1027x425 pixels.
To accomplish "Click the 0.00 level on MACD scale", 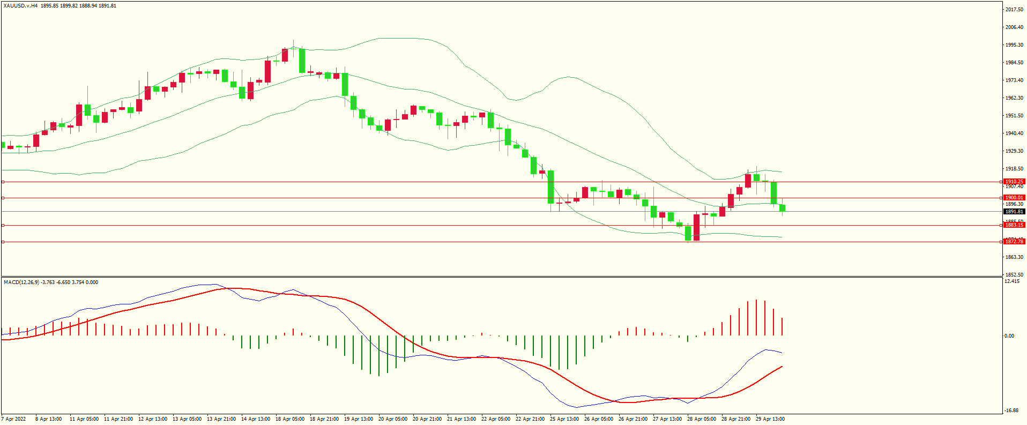I will pos(1009,336).
